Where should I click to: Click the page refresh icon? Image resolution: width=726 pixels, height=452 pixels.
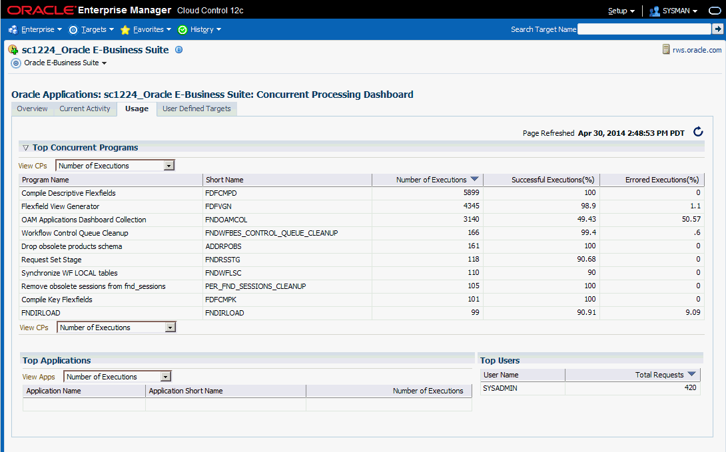[x=698, y=132]
